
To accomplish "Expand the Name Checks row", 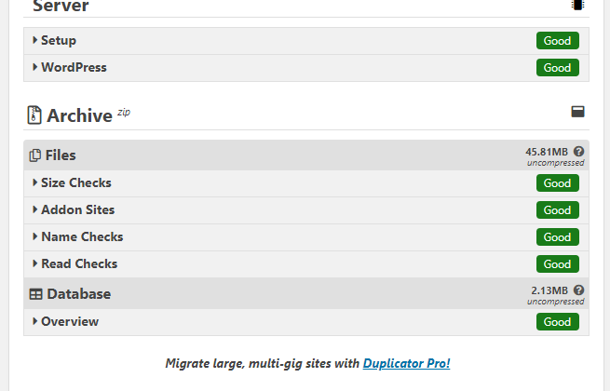I will [x=306, y=237].
